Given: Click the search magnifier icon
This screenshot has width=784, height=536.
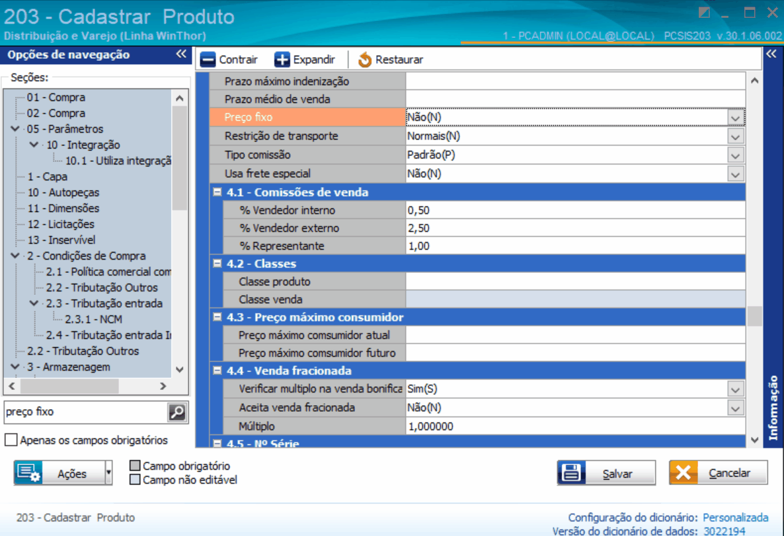Looking at the screenshot, I should (x=177, y=412).
